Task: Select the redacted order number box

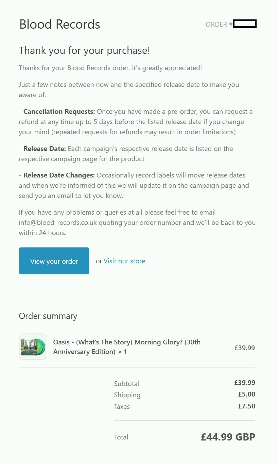Action: 245,24
